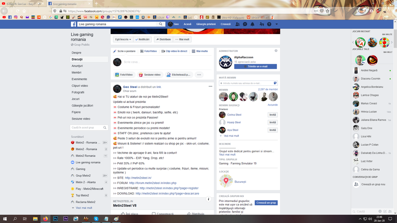This screenshot has height=223, width=397.
Task: Expand Vezi mai mult suggested members
Action: (231, 136)
